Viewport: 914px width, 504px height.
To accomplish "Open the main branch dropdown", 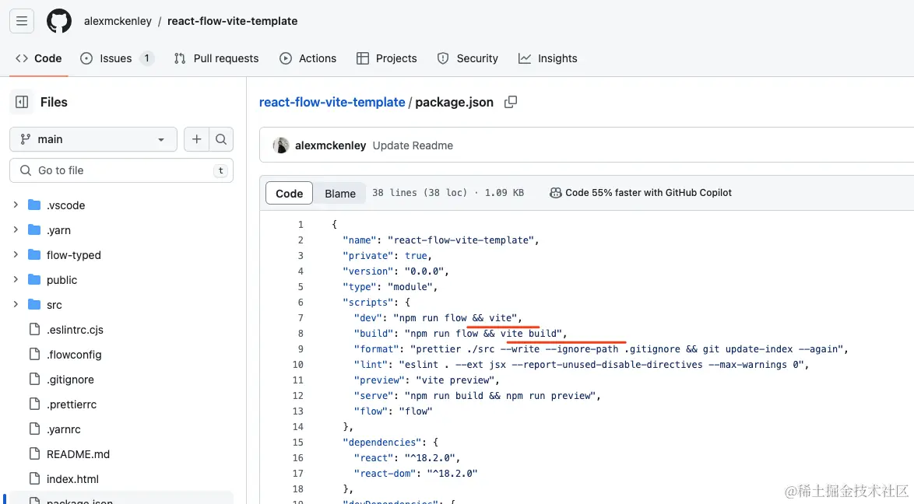I will [93, 139].
